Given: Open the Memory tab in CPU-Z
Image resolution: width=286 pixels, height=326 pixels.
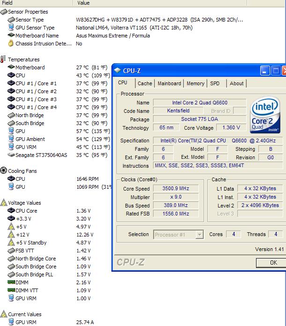Looking at the screenshot, I should (x=196, y=83).
